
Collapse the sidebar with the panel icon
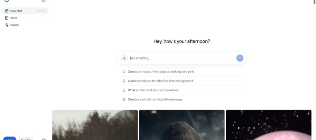[x=44, y=1]
